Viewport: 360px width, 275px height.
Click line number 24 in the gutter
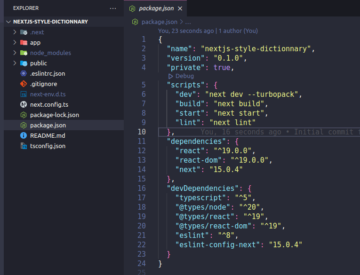[x=142, y=264]
